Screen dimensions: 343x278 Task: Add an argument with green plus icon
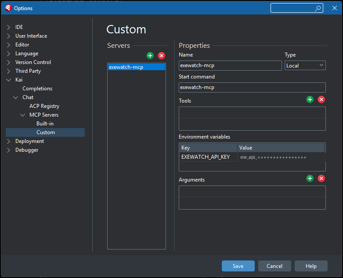(x=310, y=178)
